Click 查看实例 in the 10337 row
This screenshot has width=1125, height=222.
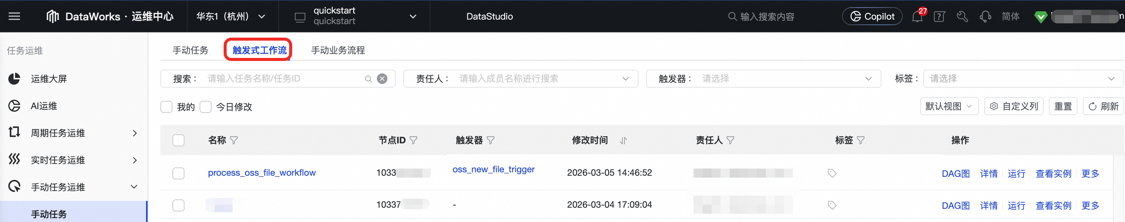[1053, 205]
